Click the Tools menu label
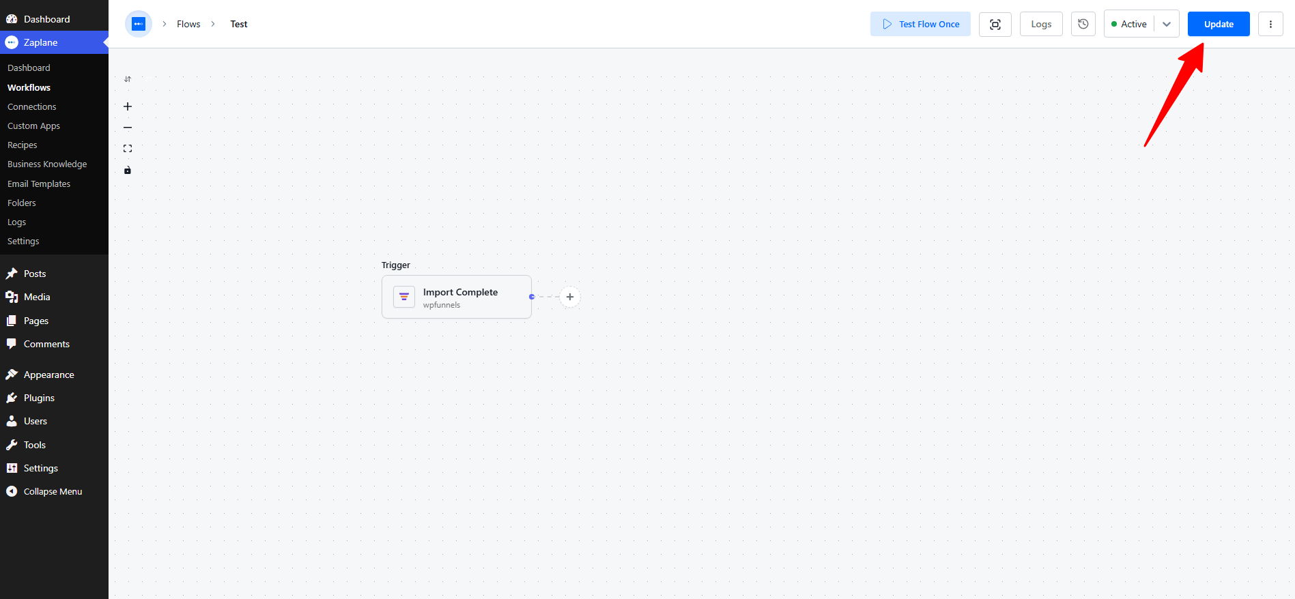 35,445
